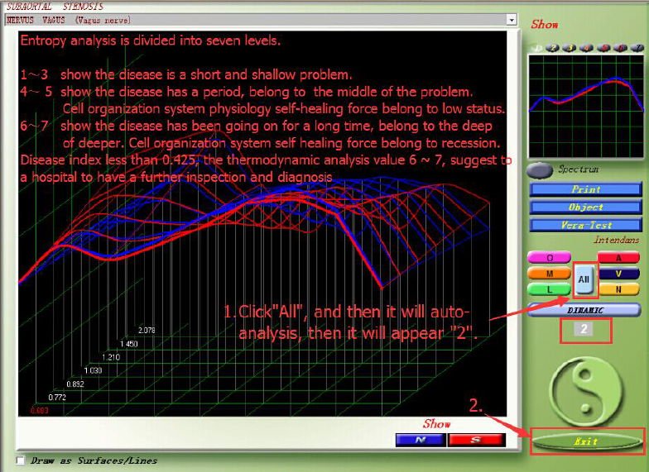
Task: Select entropy level 4 oval button
Action: (x=586, y=48)
